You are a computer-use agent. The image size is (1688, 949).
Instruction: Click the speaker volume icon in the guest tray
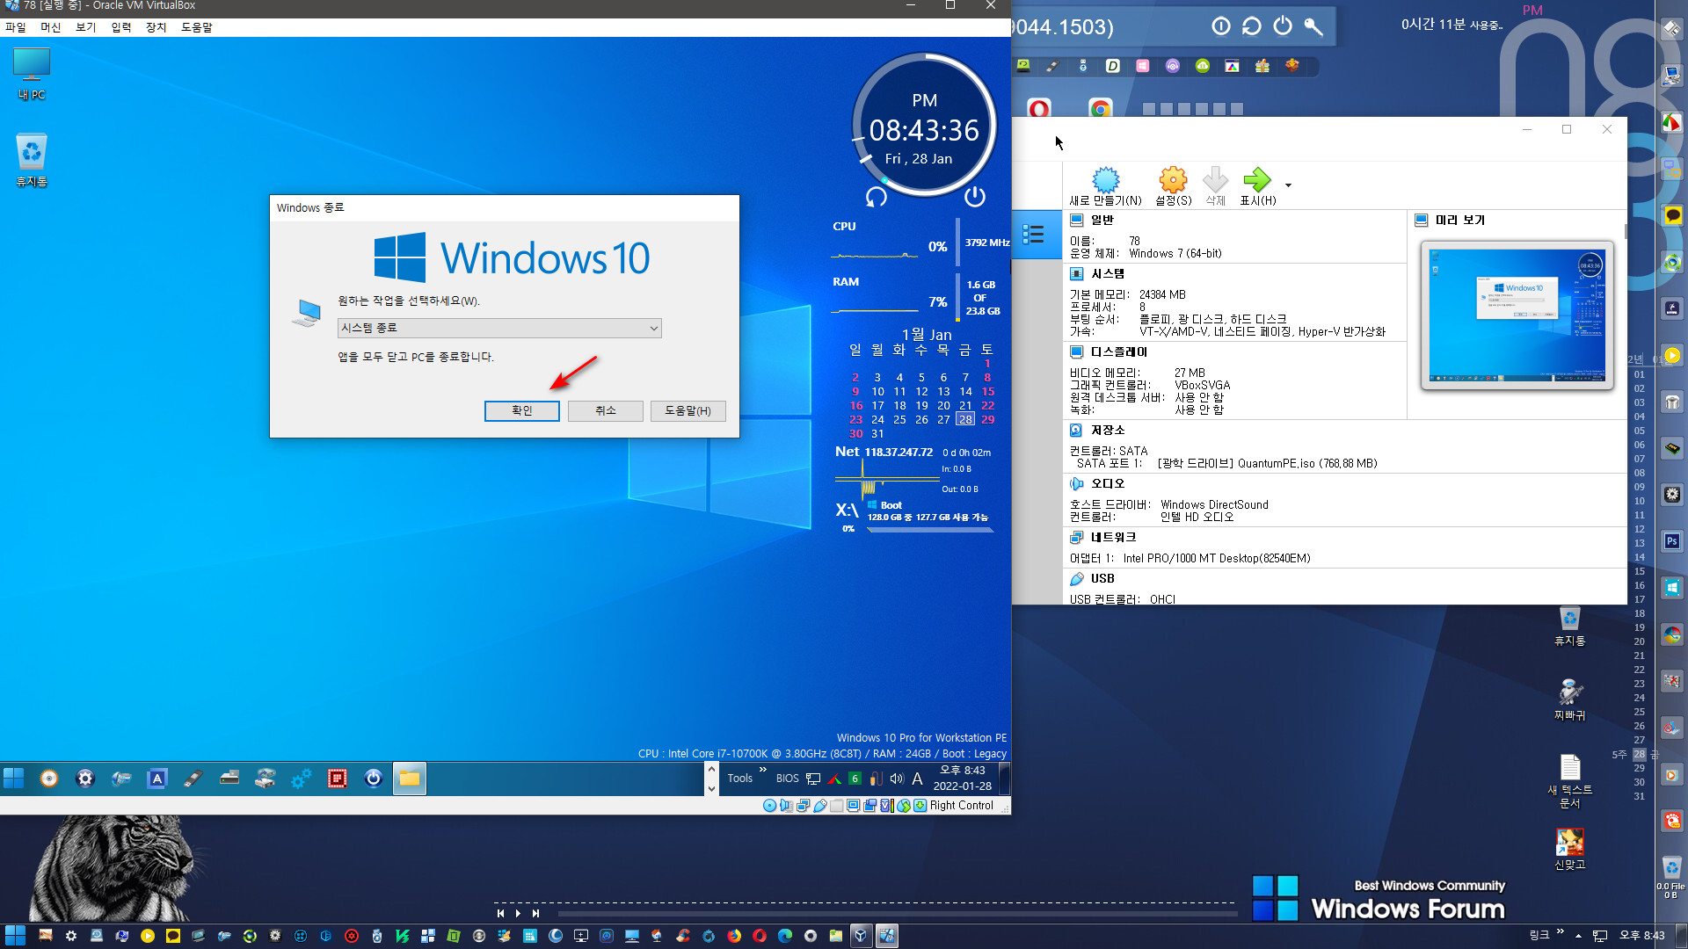coord(897,779)
